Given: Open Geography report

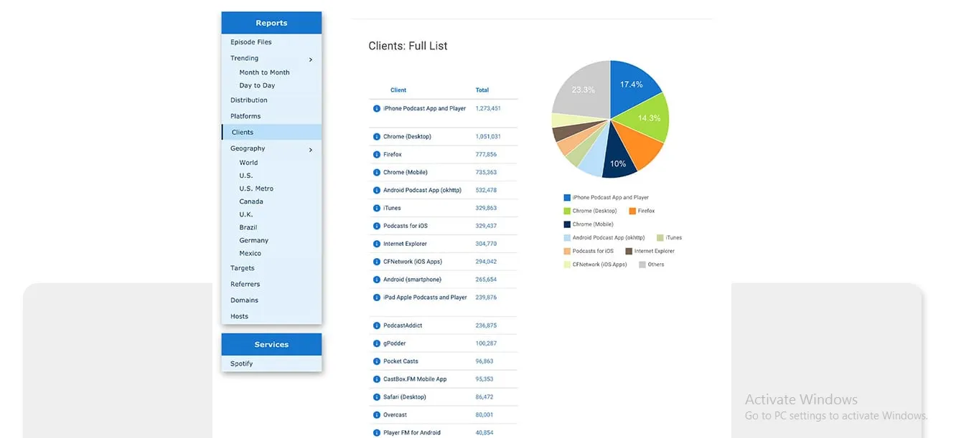Looking at the screenshot, I should (x=248, y=149).
